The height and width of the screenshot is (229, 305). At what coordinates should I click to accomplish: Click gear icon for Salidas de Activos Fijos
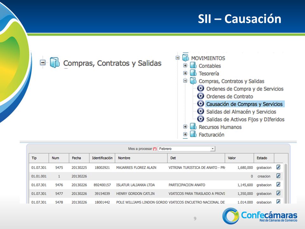pos(200,119)
